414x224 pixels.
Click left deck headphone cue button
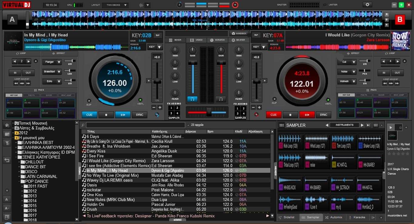[x=192, y=99]
